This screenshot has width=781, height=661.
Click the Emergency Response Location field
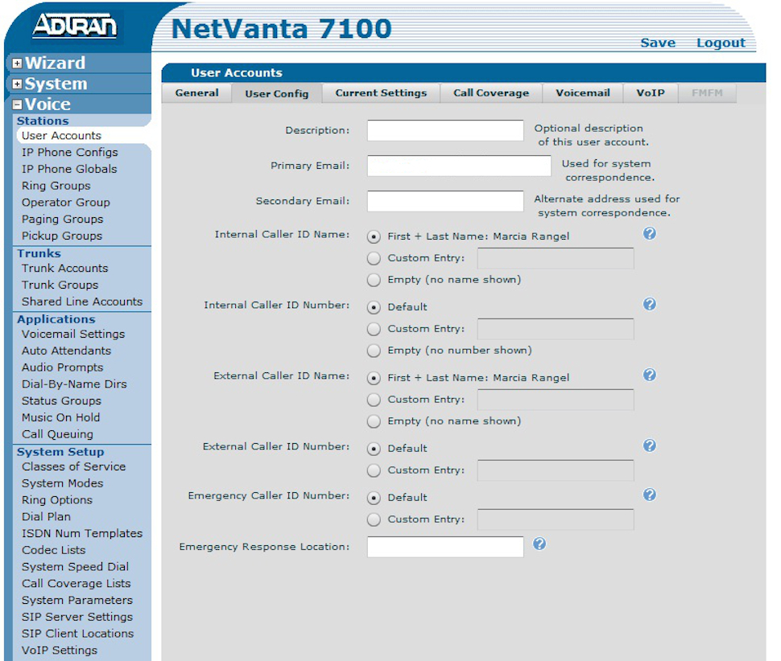(x=445, y=547)
